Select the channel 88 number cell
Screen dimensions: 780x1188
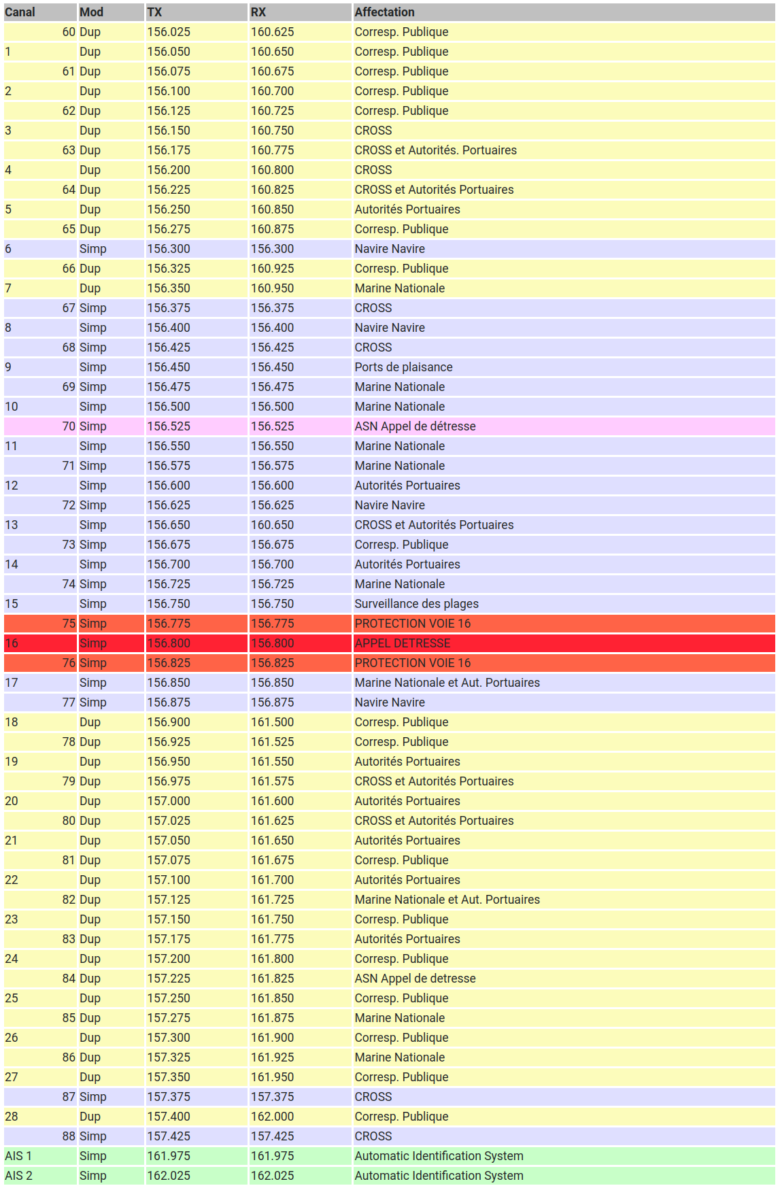39,1136
